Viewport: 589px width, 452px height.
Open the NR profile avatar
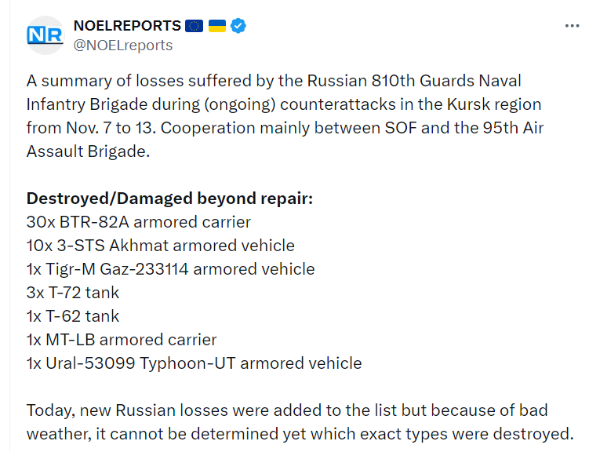45,35
